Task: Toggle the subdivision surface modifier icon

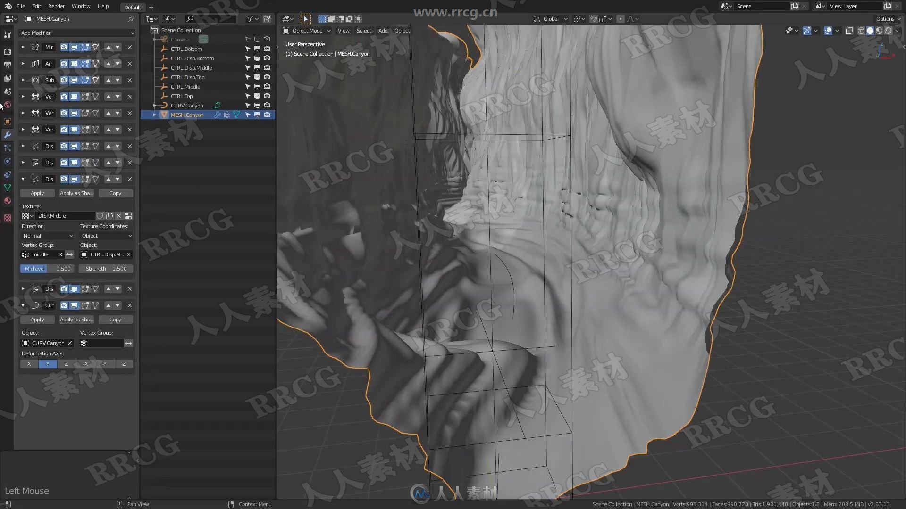Action: click(x=35, y=80)
